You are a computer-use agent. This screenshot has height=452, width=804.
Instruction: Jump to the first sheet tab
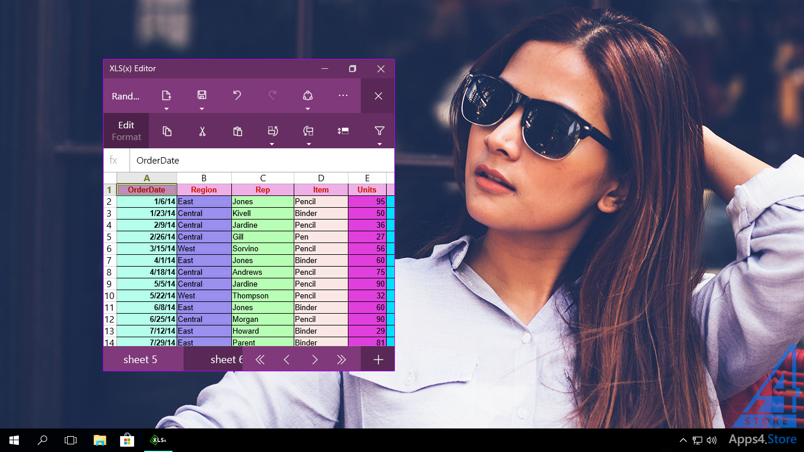(x=260, y=360)
